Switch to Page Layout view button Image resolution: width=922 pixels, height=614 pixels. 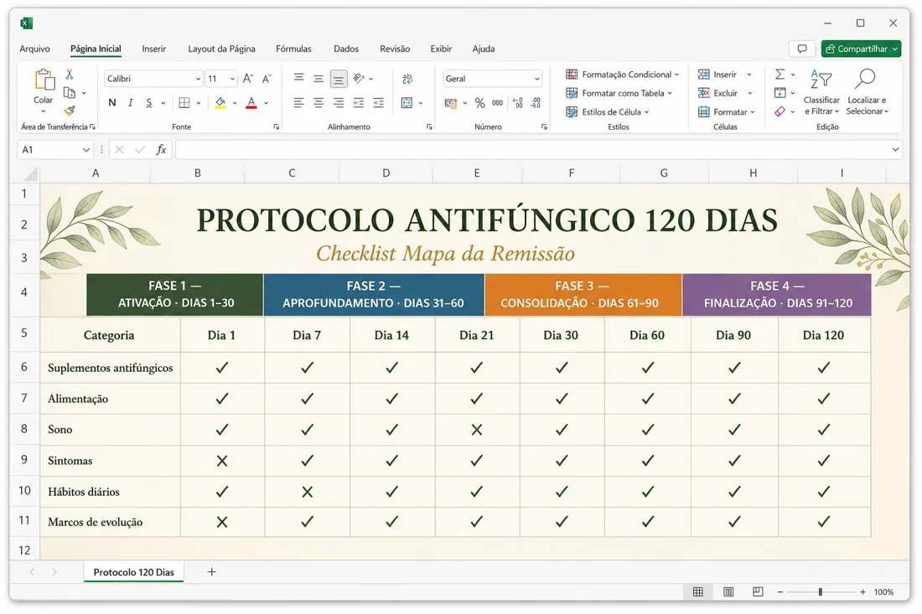point(728,592)
